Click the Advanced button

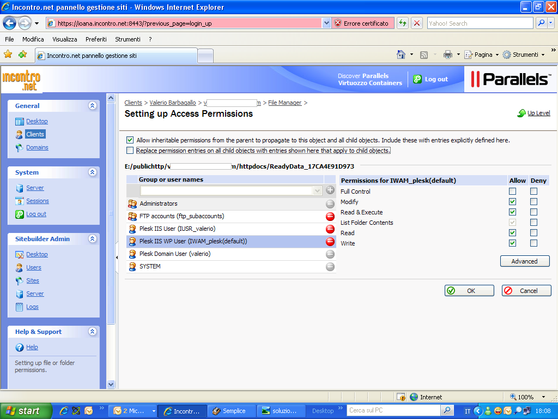tap(525, 261)
